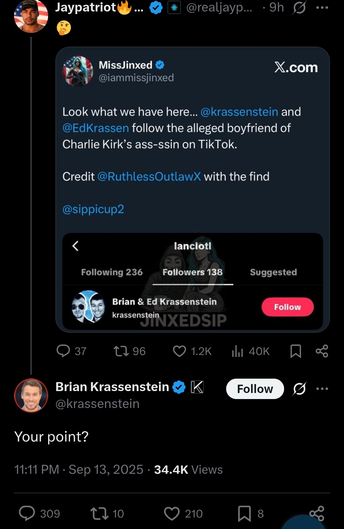The height and width of the screenshot is (529, 344).
Task: View analytics icon showing 40K views
Action: tap(238, 351)
